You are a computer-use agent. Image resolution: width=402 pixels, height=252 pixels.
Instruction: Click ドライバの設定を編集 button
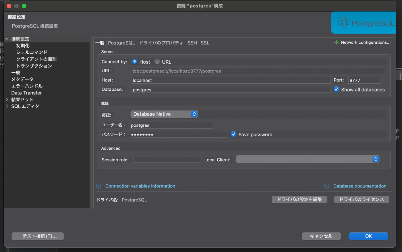click(299, 199)
